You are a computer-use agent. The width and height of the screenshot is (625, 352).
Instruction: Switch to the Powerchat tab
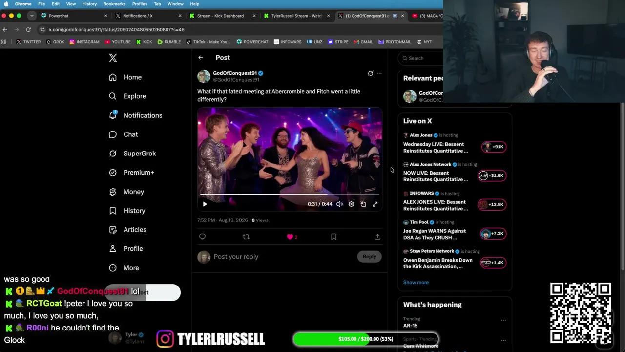pos(75,16)
